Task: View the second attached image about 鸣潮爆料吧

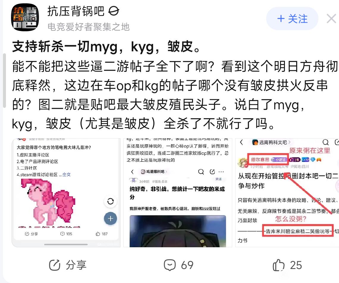Action: point(178,193)
